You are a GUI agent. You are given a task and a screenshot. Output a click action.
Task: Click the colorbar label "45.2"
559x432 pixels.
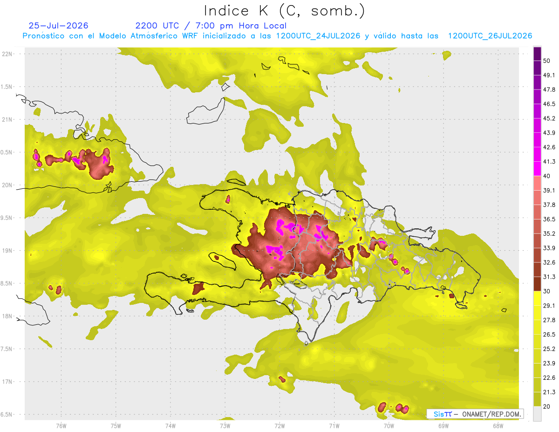(x=549, y=118)
